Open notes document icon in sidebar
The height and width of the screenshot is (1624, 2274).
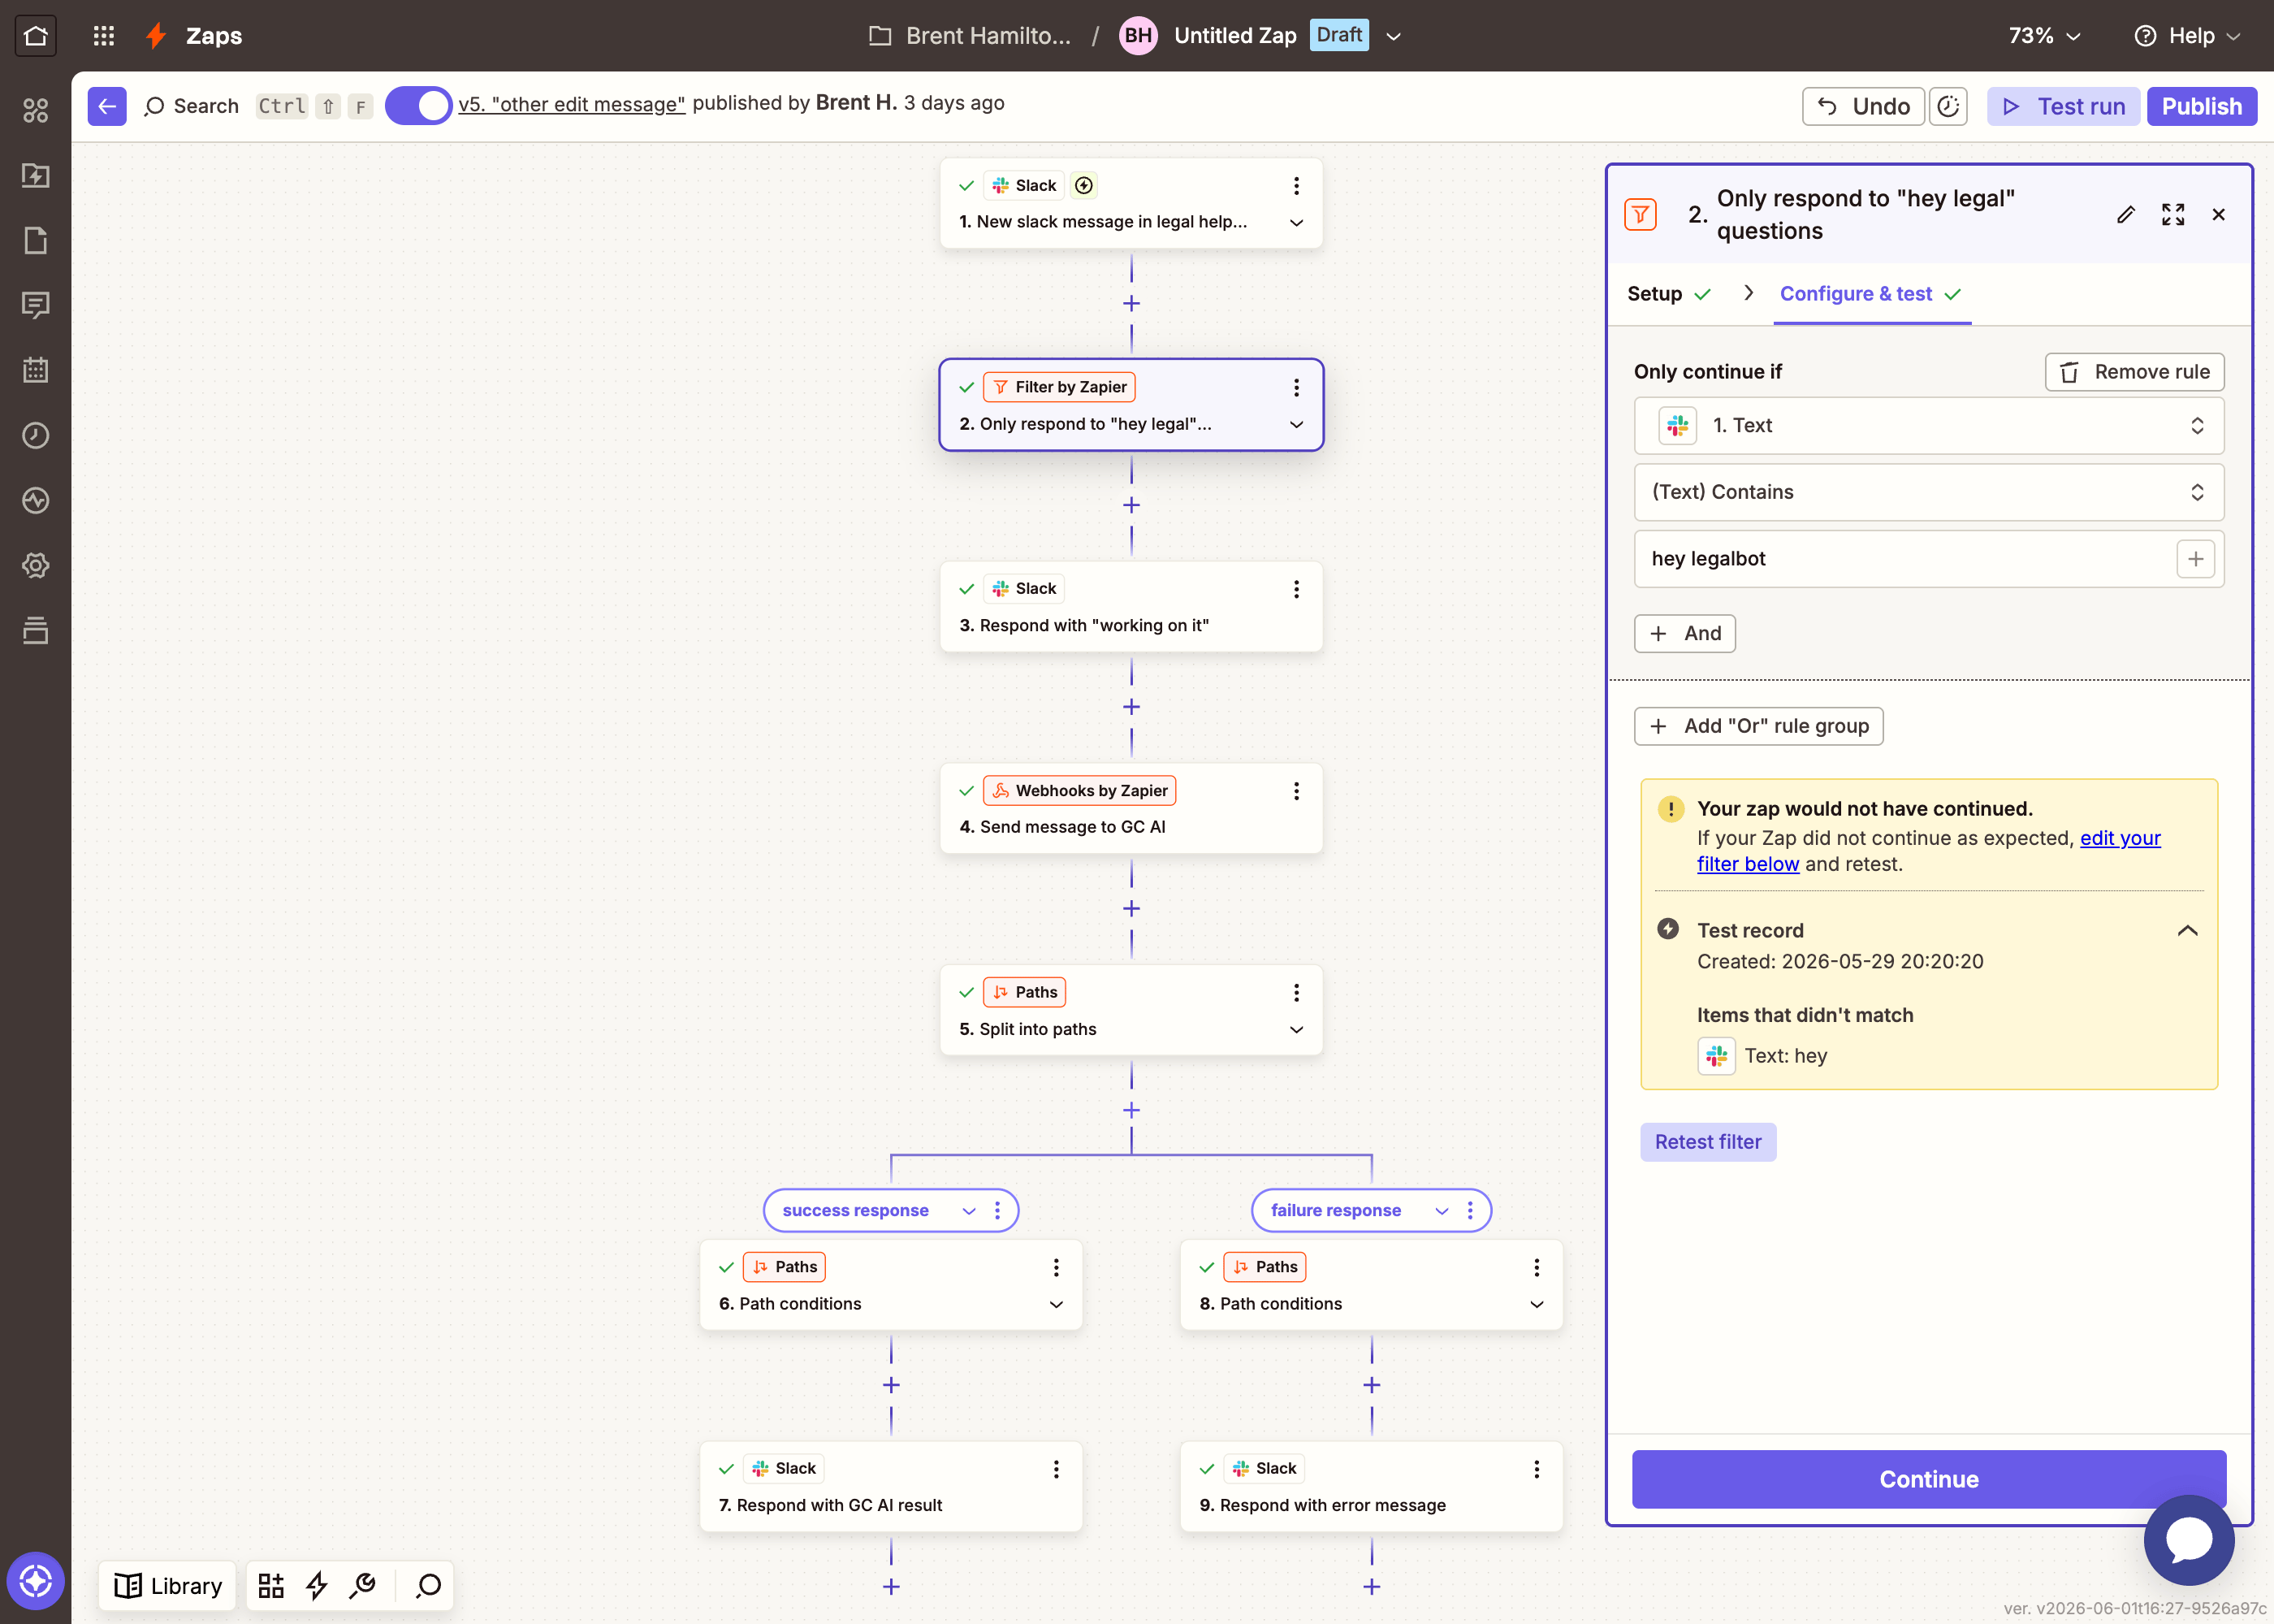point(36,240)
